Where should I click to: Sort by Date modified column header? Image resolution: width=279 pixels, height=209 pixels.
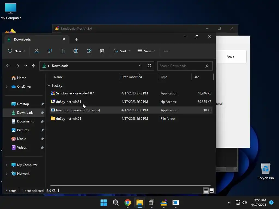[x=132, y=77]
